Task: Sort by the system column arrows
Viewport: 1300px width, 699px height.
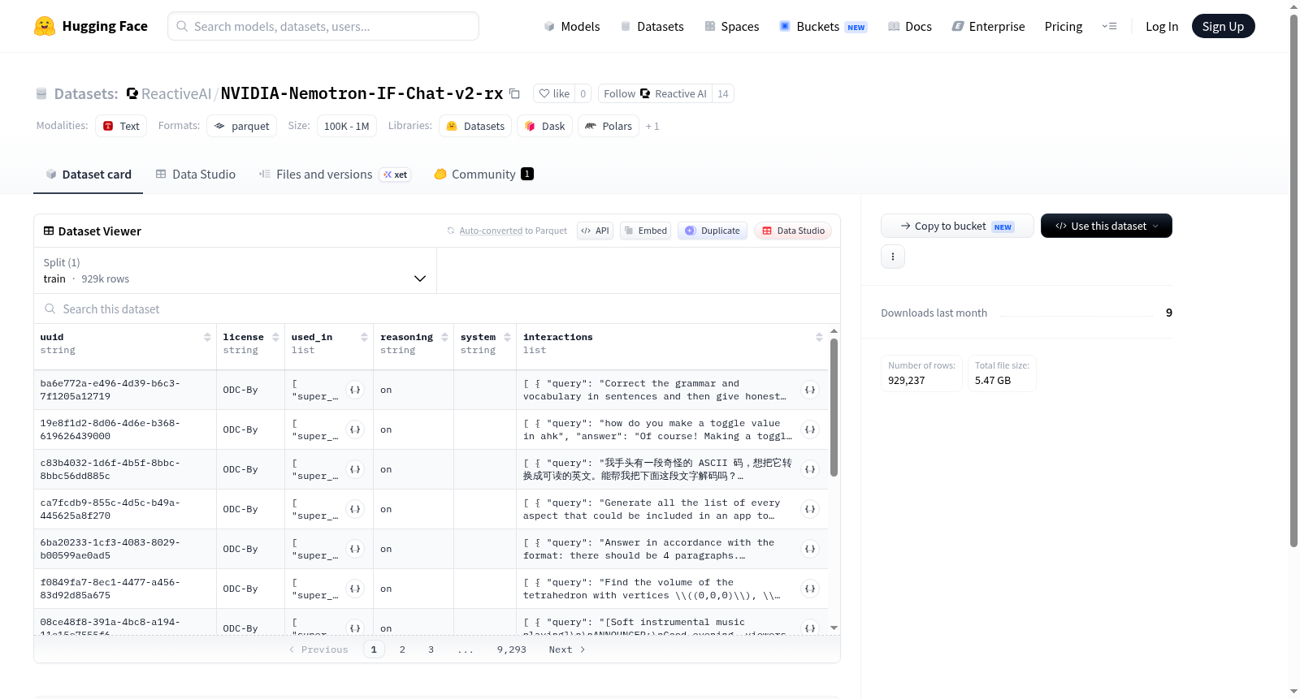Action: (507, 337)
